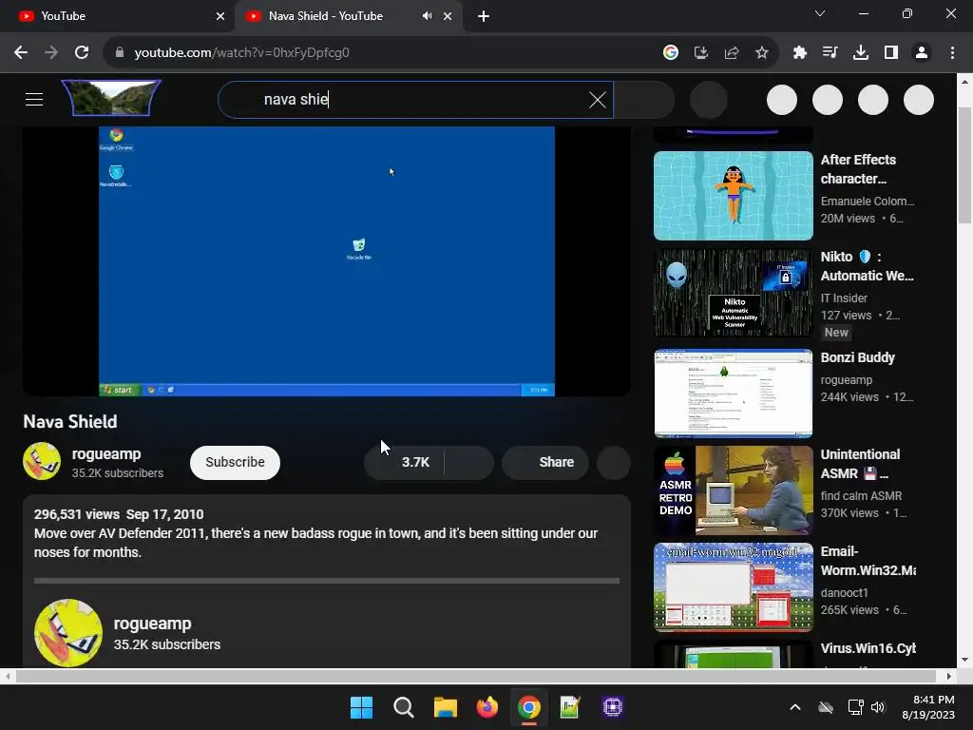Open the Extensions puzzle icon

(x=799, y=53)
